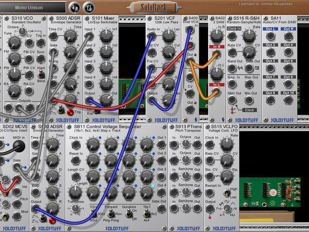
Task: Flip the SB11 16x1/8x2/4x4 mode switch
Action: pyautogui.click(x=146, y=213)
